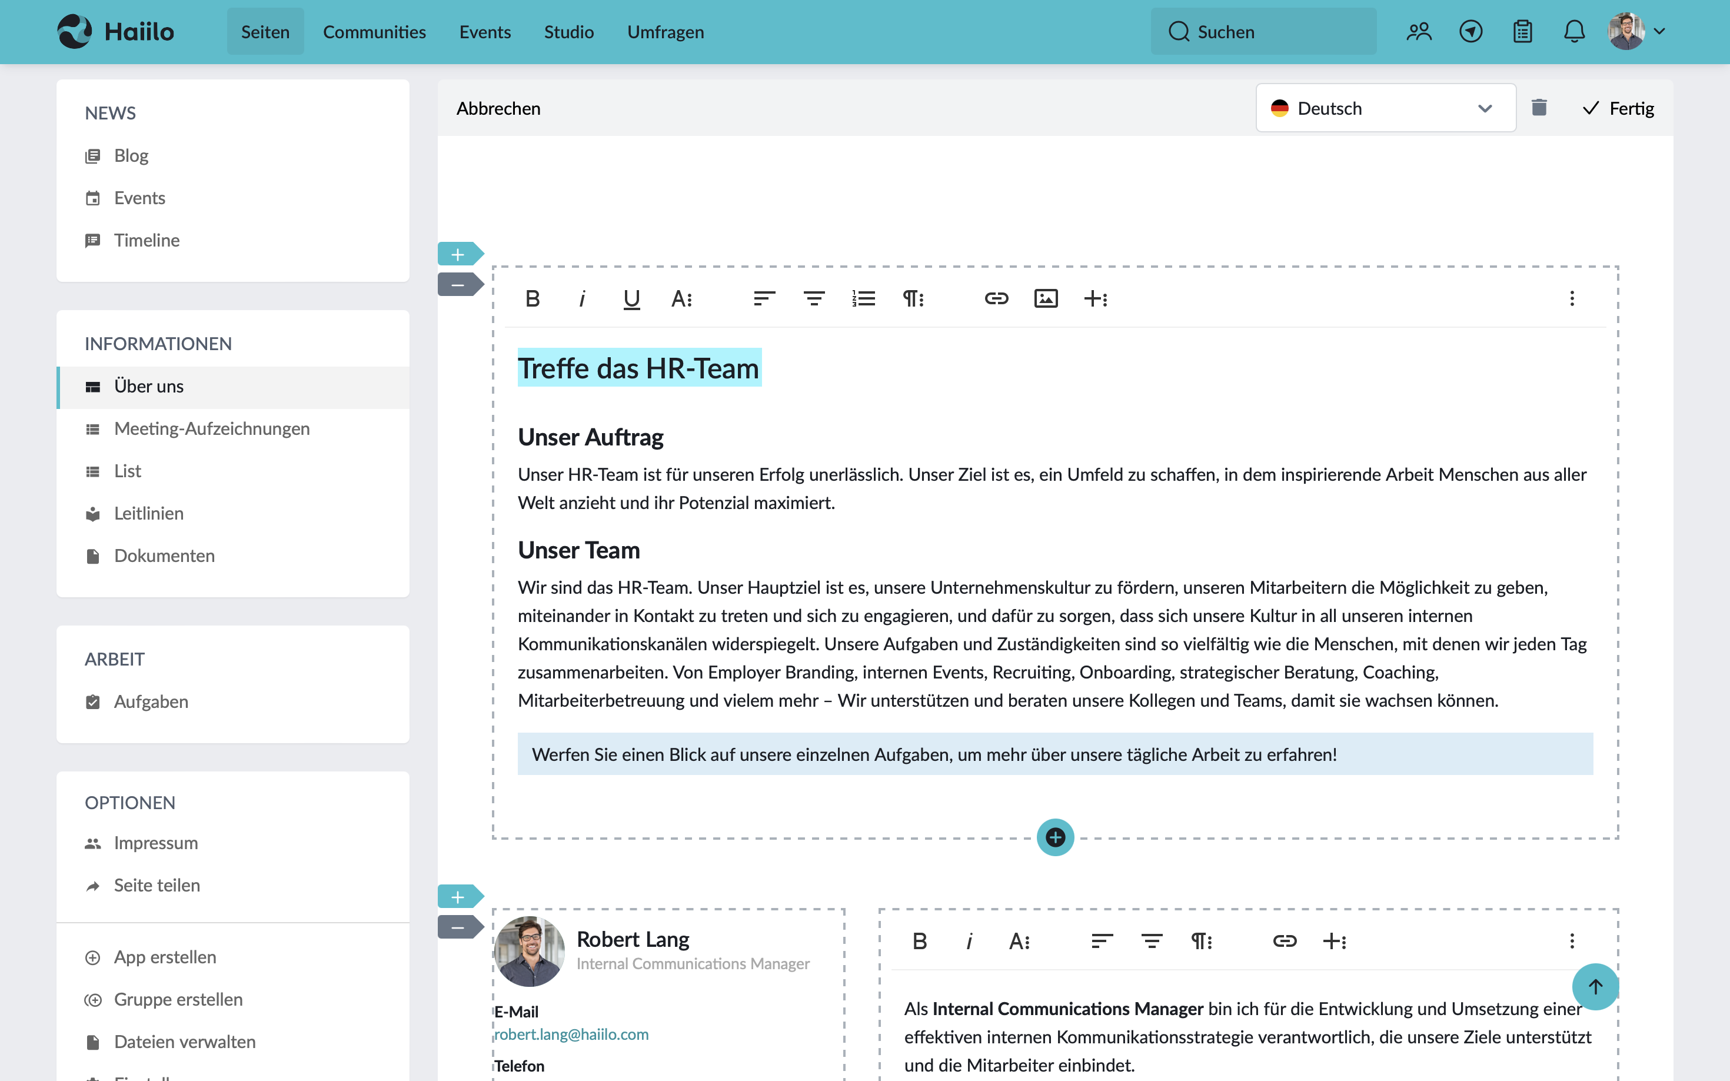Viewport: 1730px width, 1081px height.
Task: Click the Treffe das HR-Team heading
Action: [638, 368]
